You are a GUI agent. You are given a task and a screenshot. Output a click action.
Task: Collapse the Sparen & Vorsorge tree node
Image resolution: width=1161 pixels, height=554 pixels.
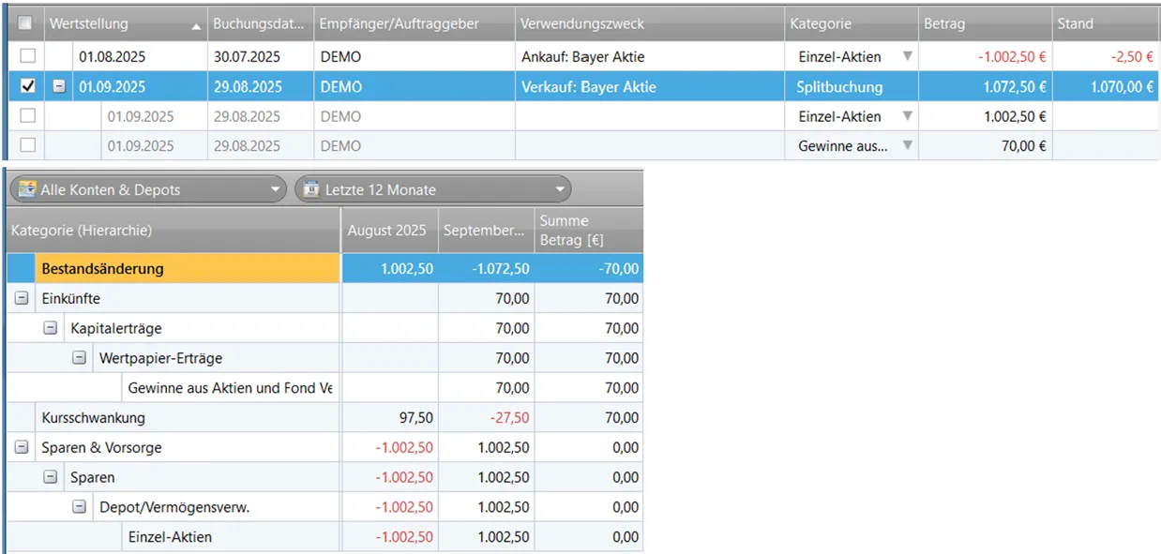pos(22,448)
